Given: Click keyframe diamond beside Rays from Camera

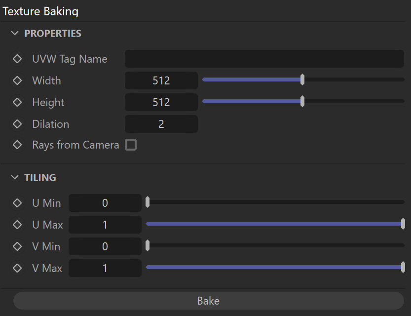Looking at the screenshot, I should pyautogui.click(x=17, y=145).
